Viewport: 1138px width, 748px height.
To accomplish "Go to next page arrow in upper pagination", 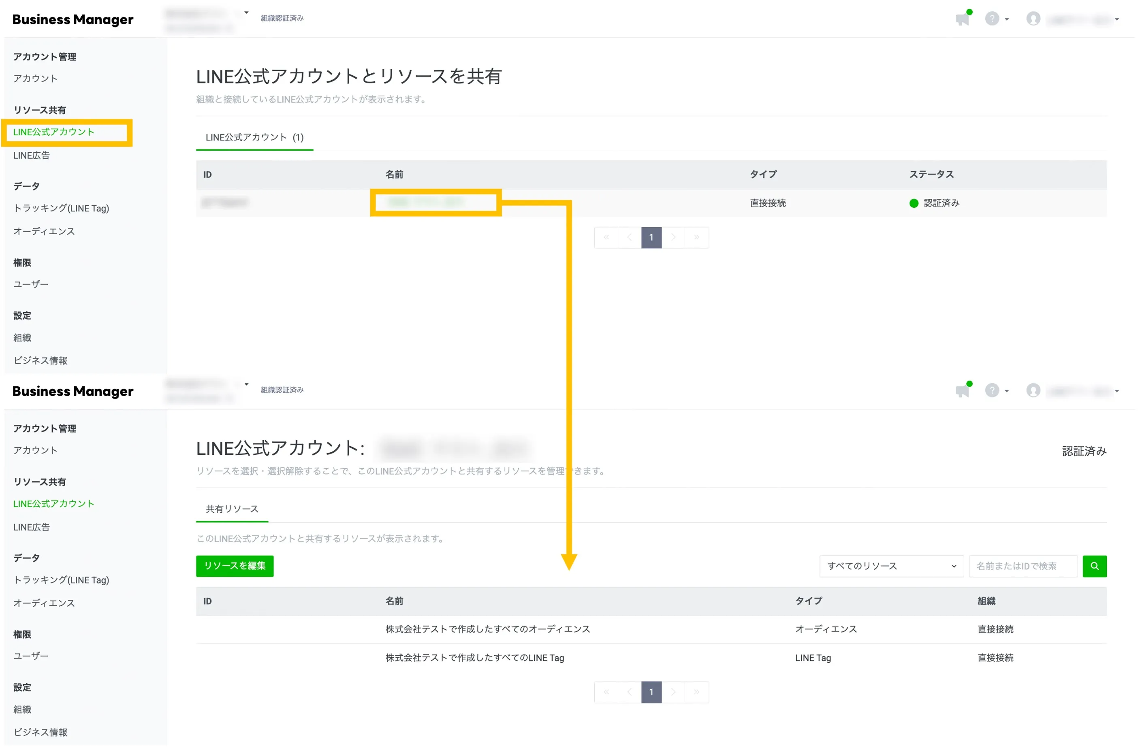I will pos(673,238).
